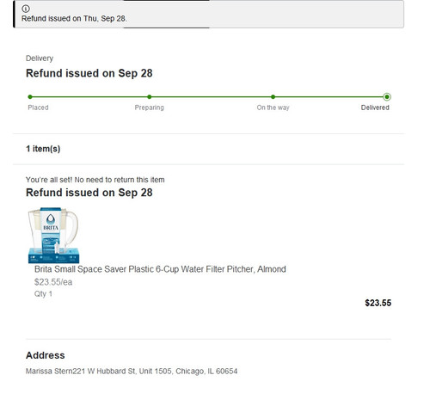Click the Refund issued on Thu, Sep 28 banner
The height and width of the screenshot is (412, 430).
pos(208,14)
